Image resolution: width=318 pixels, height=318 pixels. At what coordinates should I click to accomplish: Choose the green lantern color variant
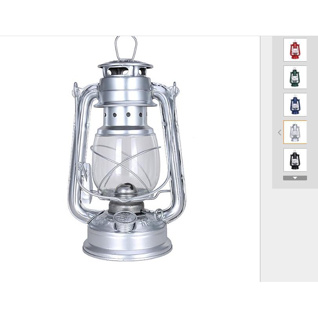[295, 77]
